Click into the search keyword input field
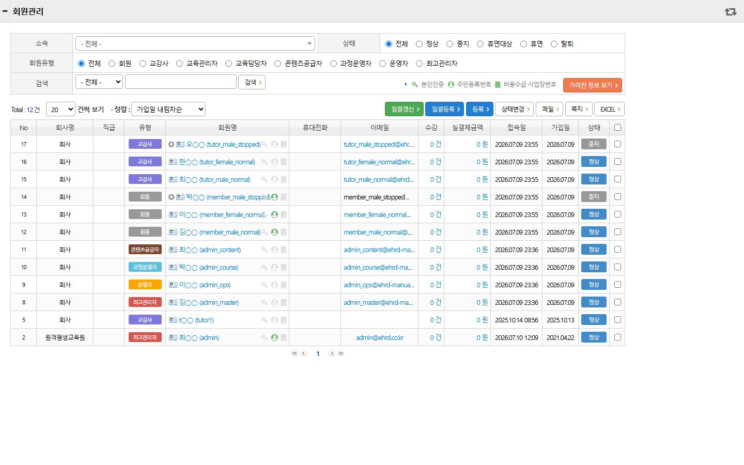The image size is (744, 465). click(x=181, y=82)
